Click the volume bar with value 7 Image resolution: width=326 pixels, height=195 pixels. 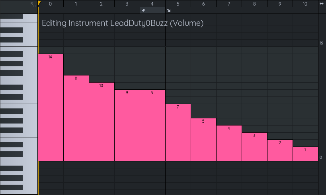click(x=178, y=132)
